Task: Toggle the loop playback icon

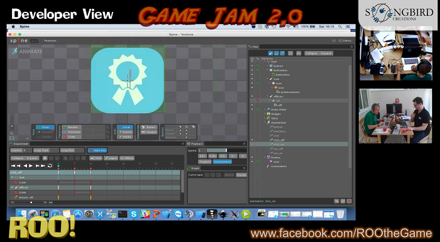Action: 50,166
